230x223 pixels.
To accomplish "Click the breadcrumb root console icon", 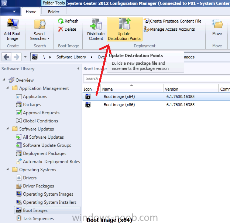I will pyautogui.click(x=35, y=57).
